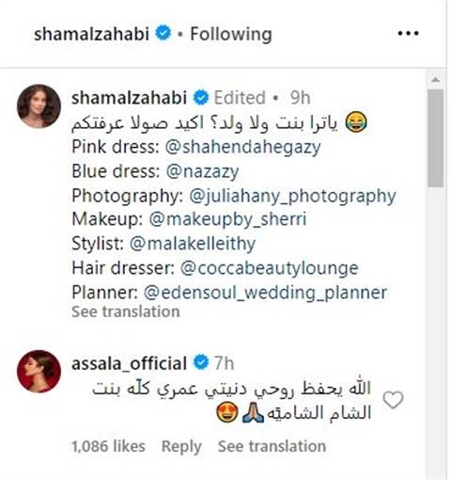Reply to assala_official's comment
The image size is (451, 480).
tap(181, 446)
